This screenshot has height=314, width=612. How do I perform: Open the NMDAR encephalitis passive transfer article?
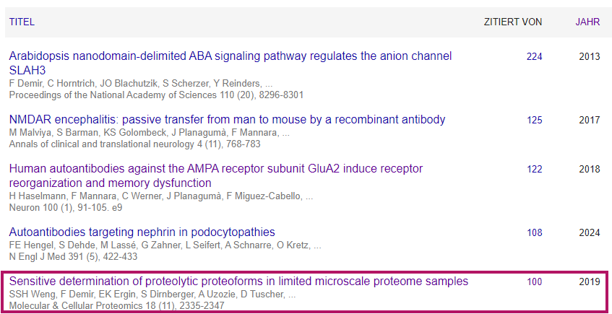[227, 119]
